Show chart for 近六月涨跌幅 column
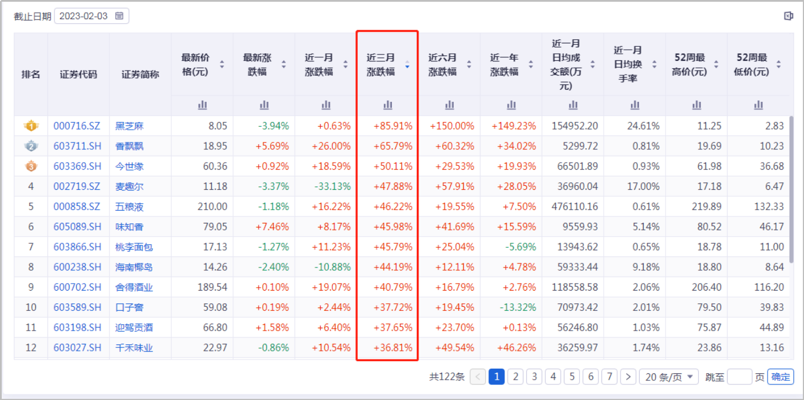 tap(450, 105)
